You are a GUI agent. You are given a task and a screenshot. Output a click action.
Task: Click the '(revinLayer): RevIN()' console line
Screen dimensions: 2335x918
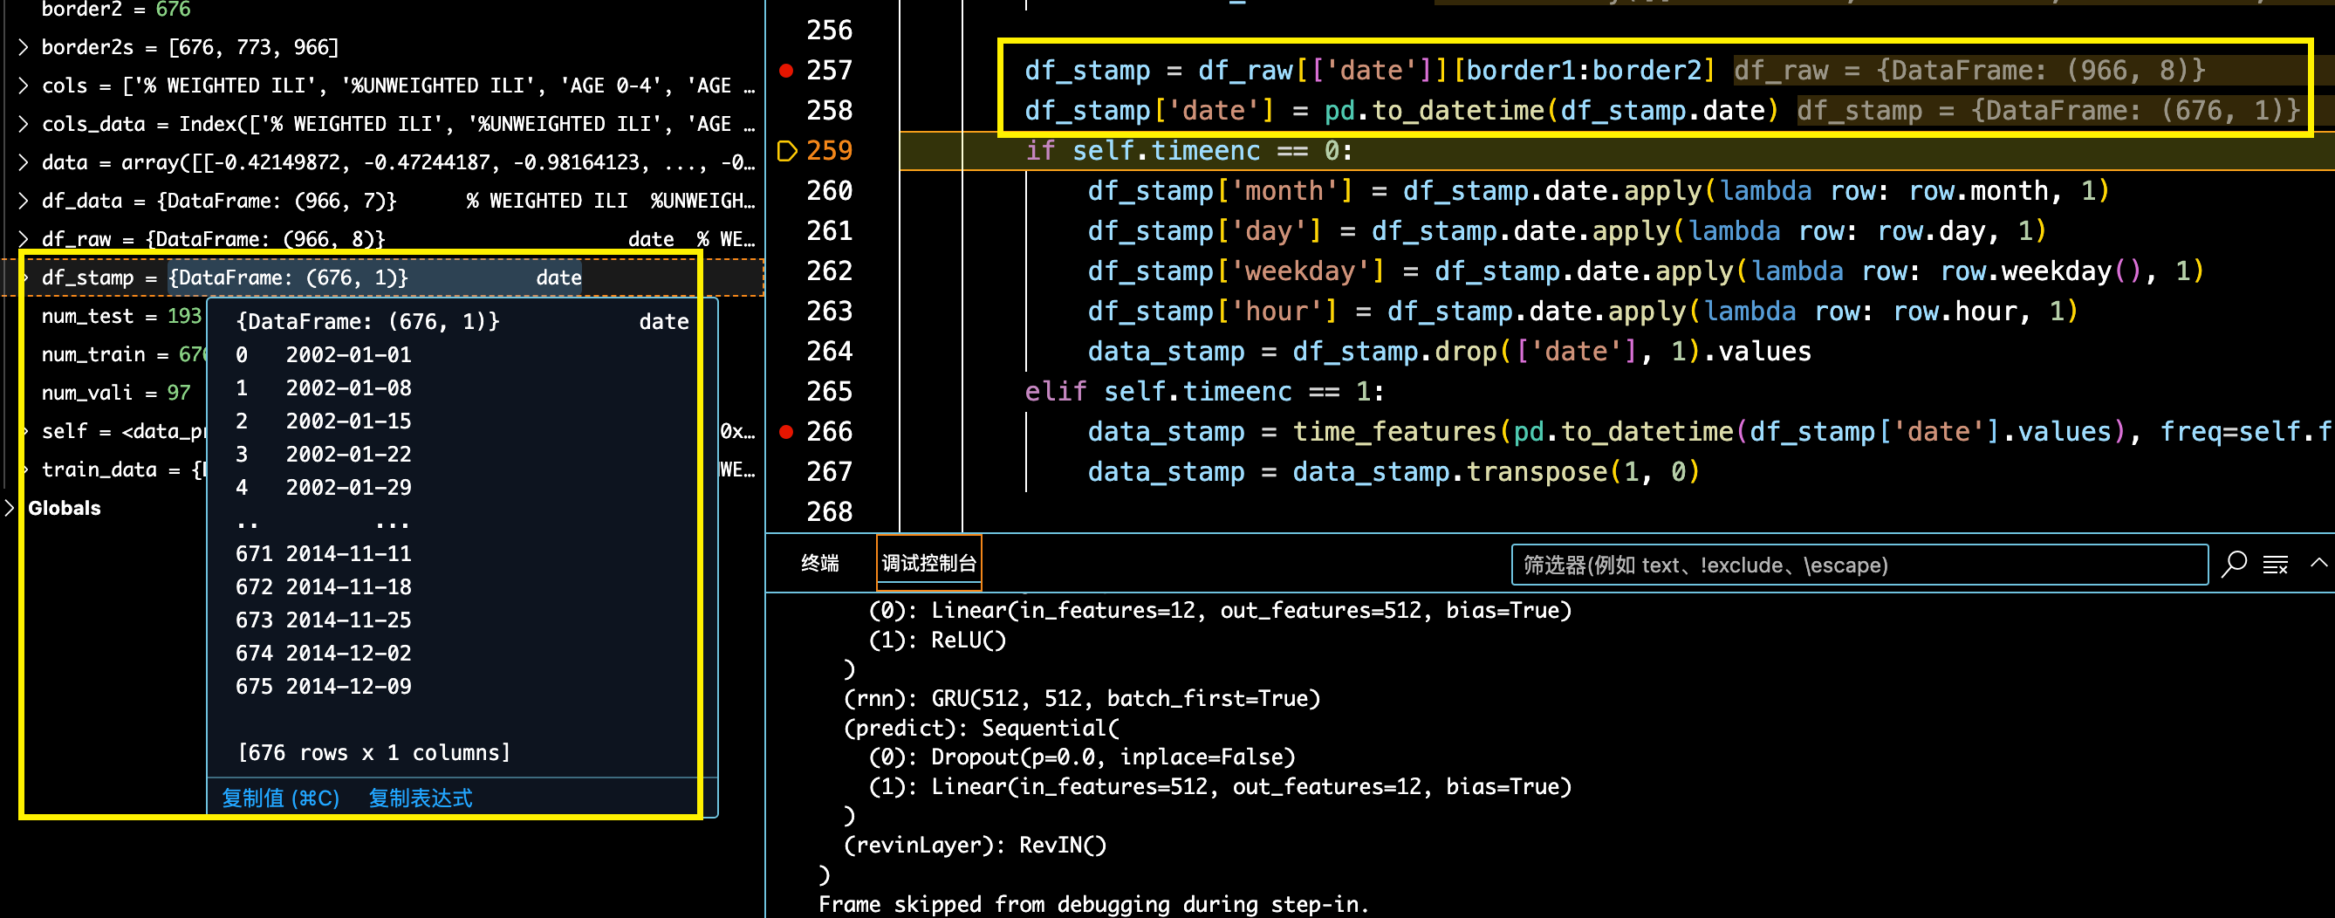[x=975, y=845]
